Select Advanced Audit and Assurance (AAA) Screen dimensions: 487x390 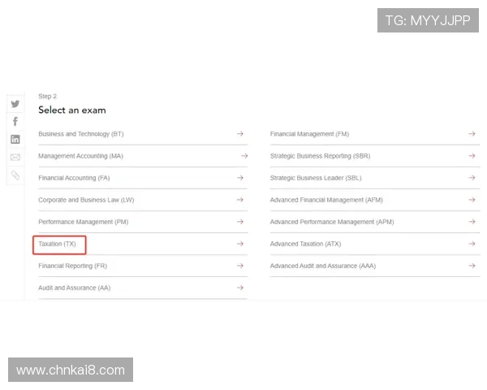[x=322, y=266]
